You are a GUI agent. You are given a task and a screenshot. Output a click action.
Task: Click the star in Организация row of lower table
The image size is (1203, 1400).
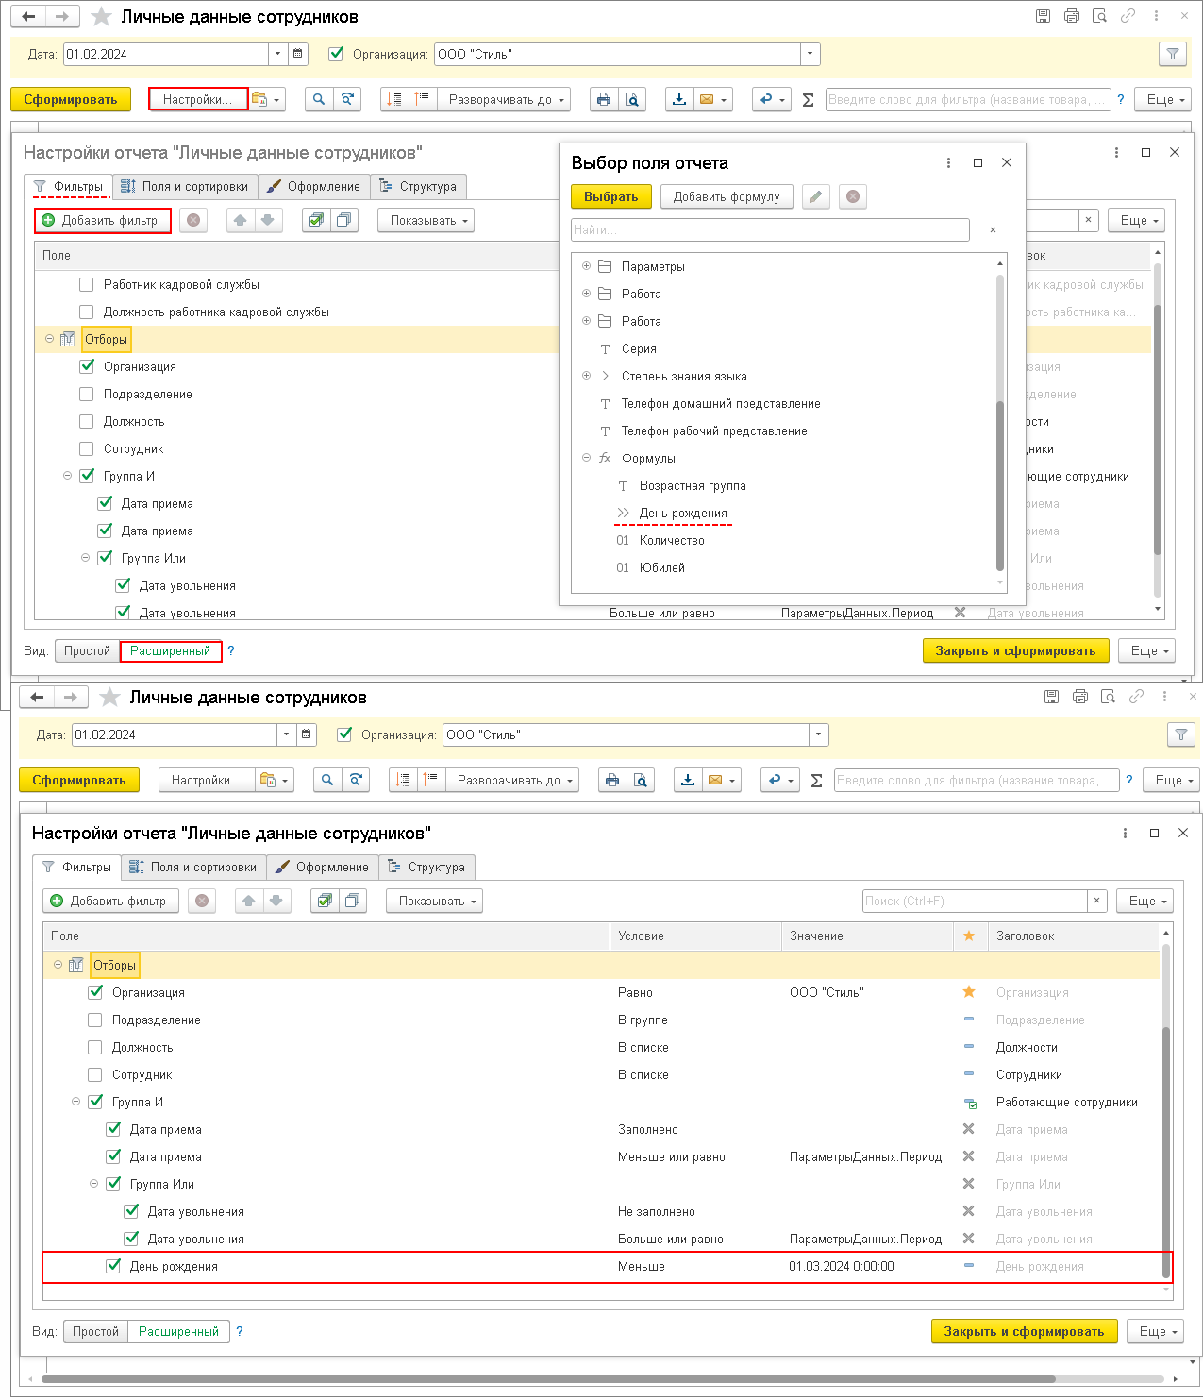(969, 992)
